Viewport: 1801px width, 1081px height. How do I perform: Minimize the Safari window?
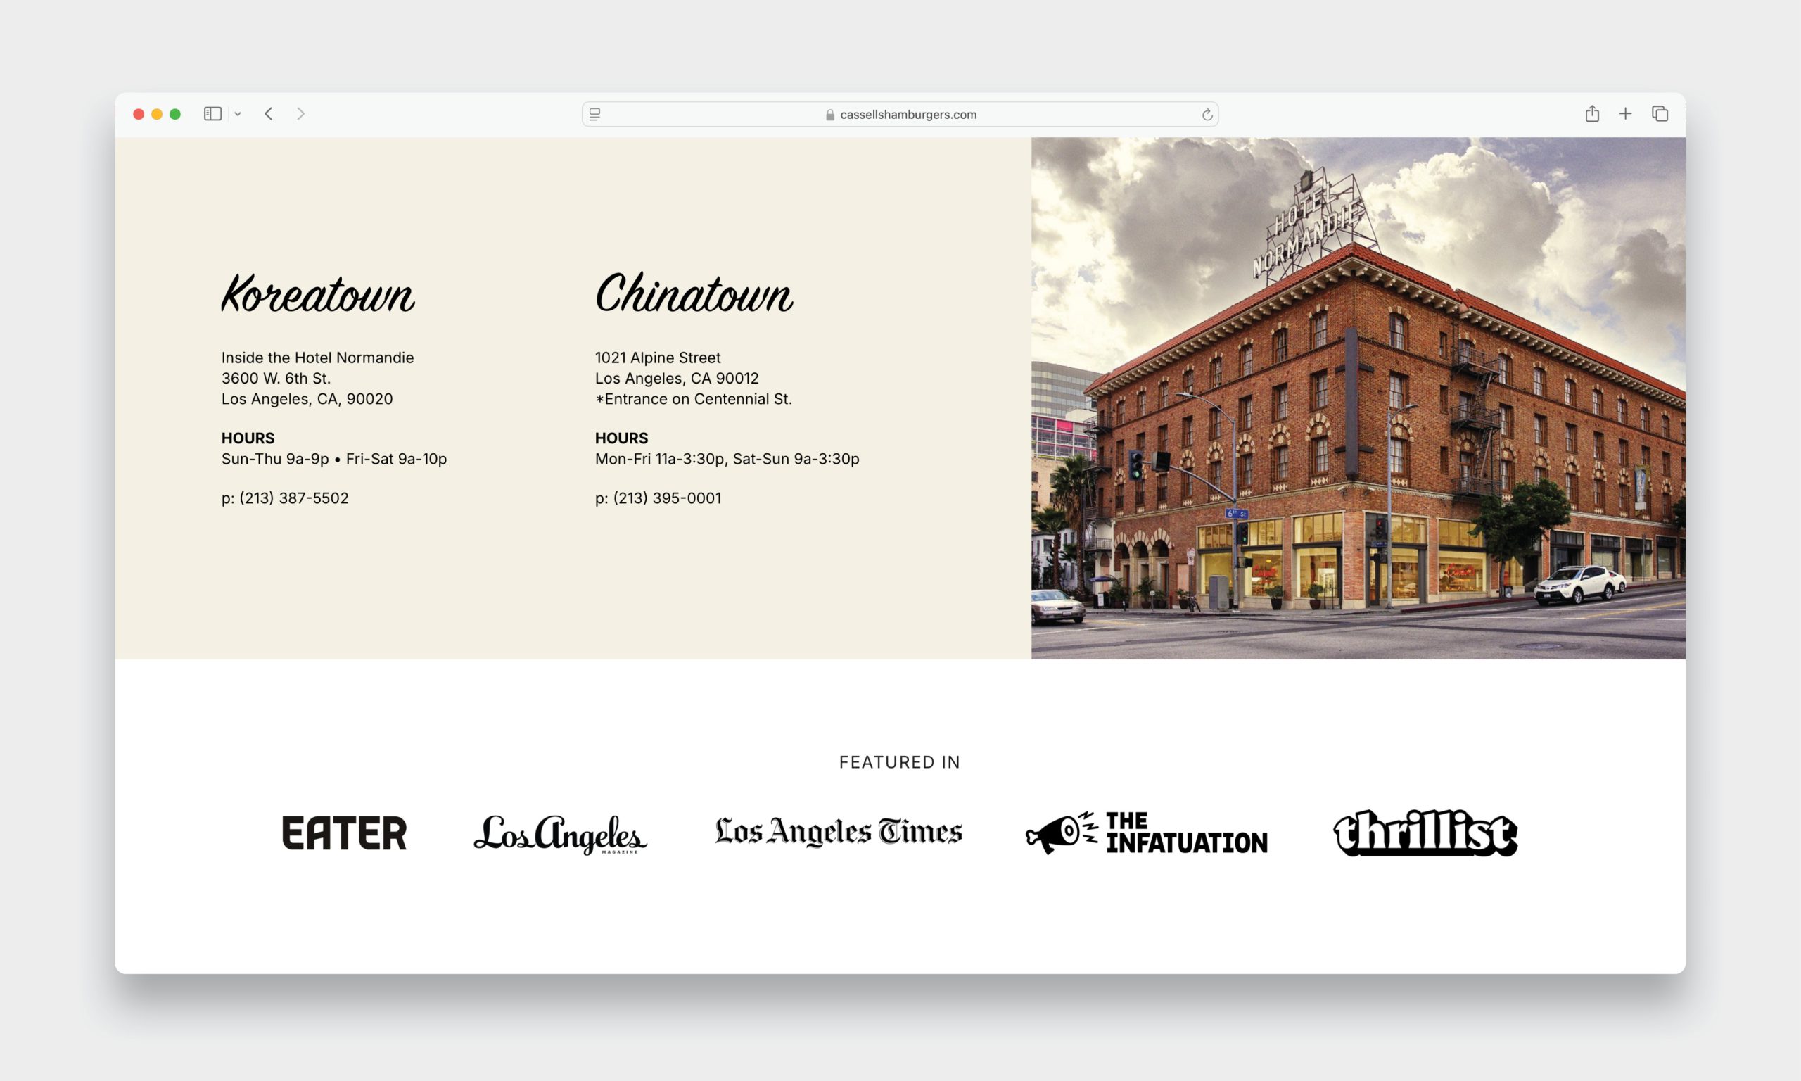pos(156,115)
